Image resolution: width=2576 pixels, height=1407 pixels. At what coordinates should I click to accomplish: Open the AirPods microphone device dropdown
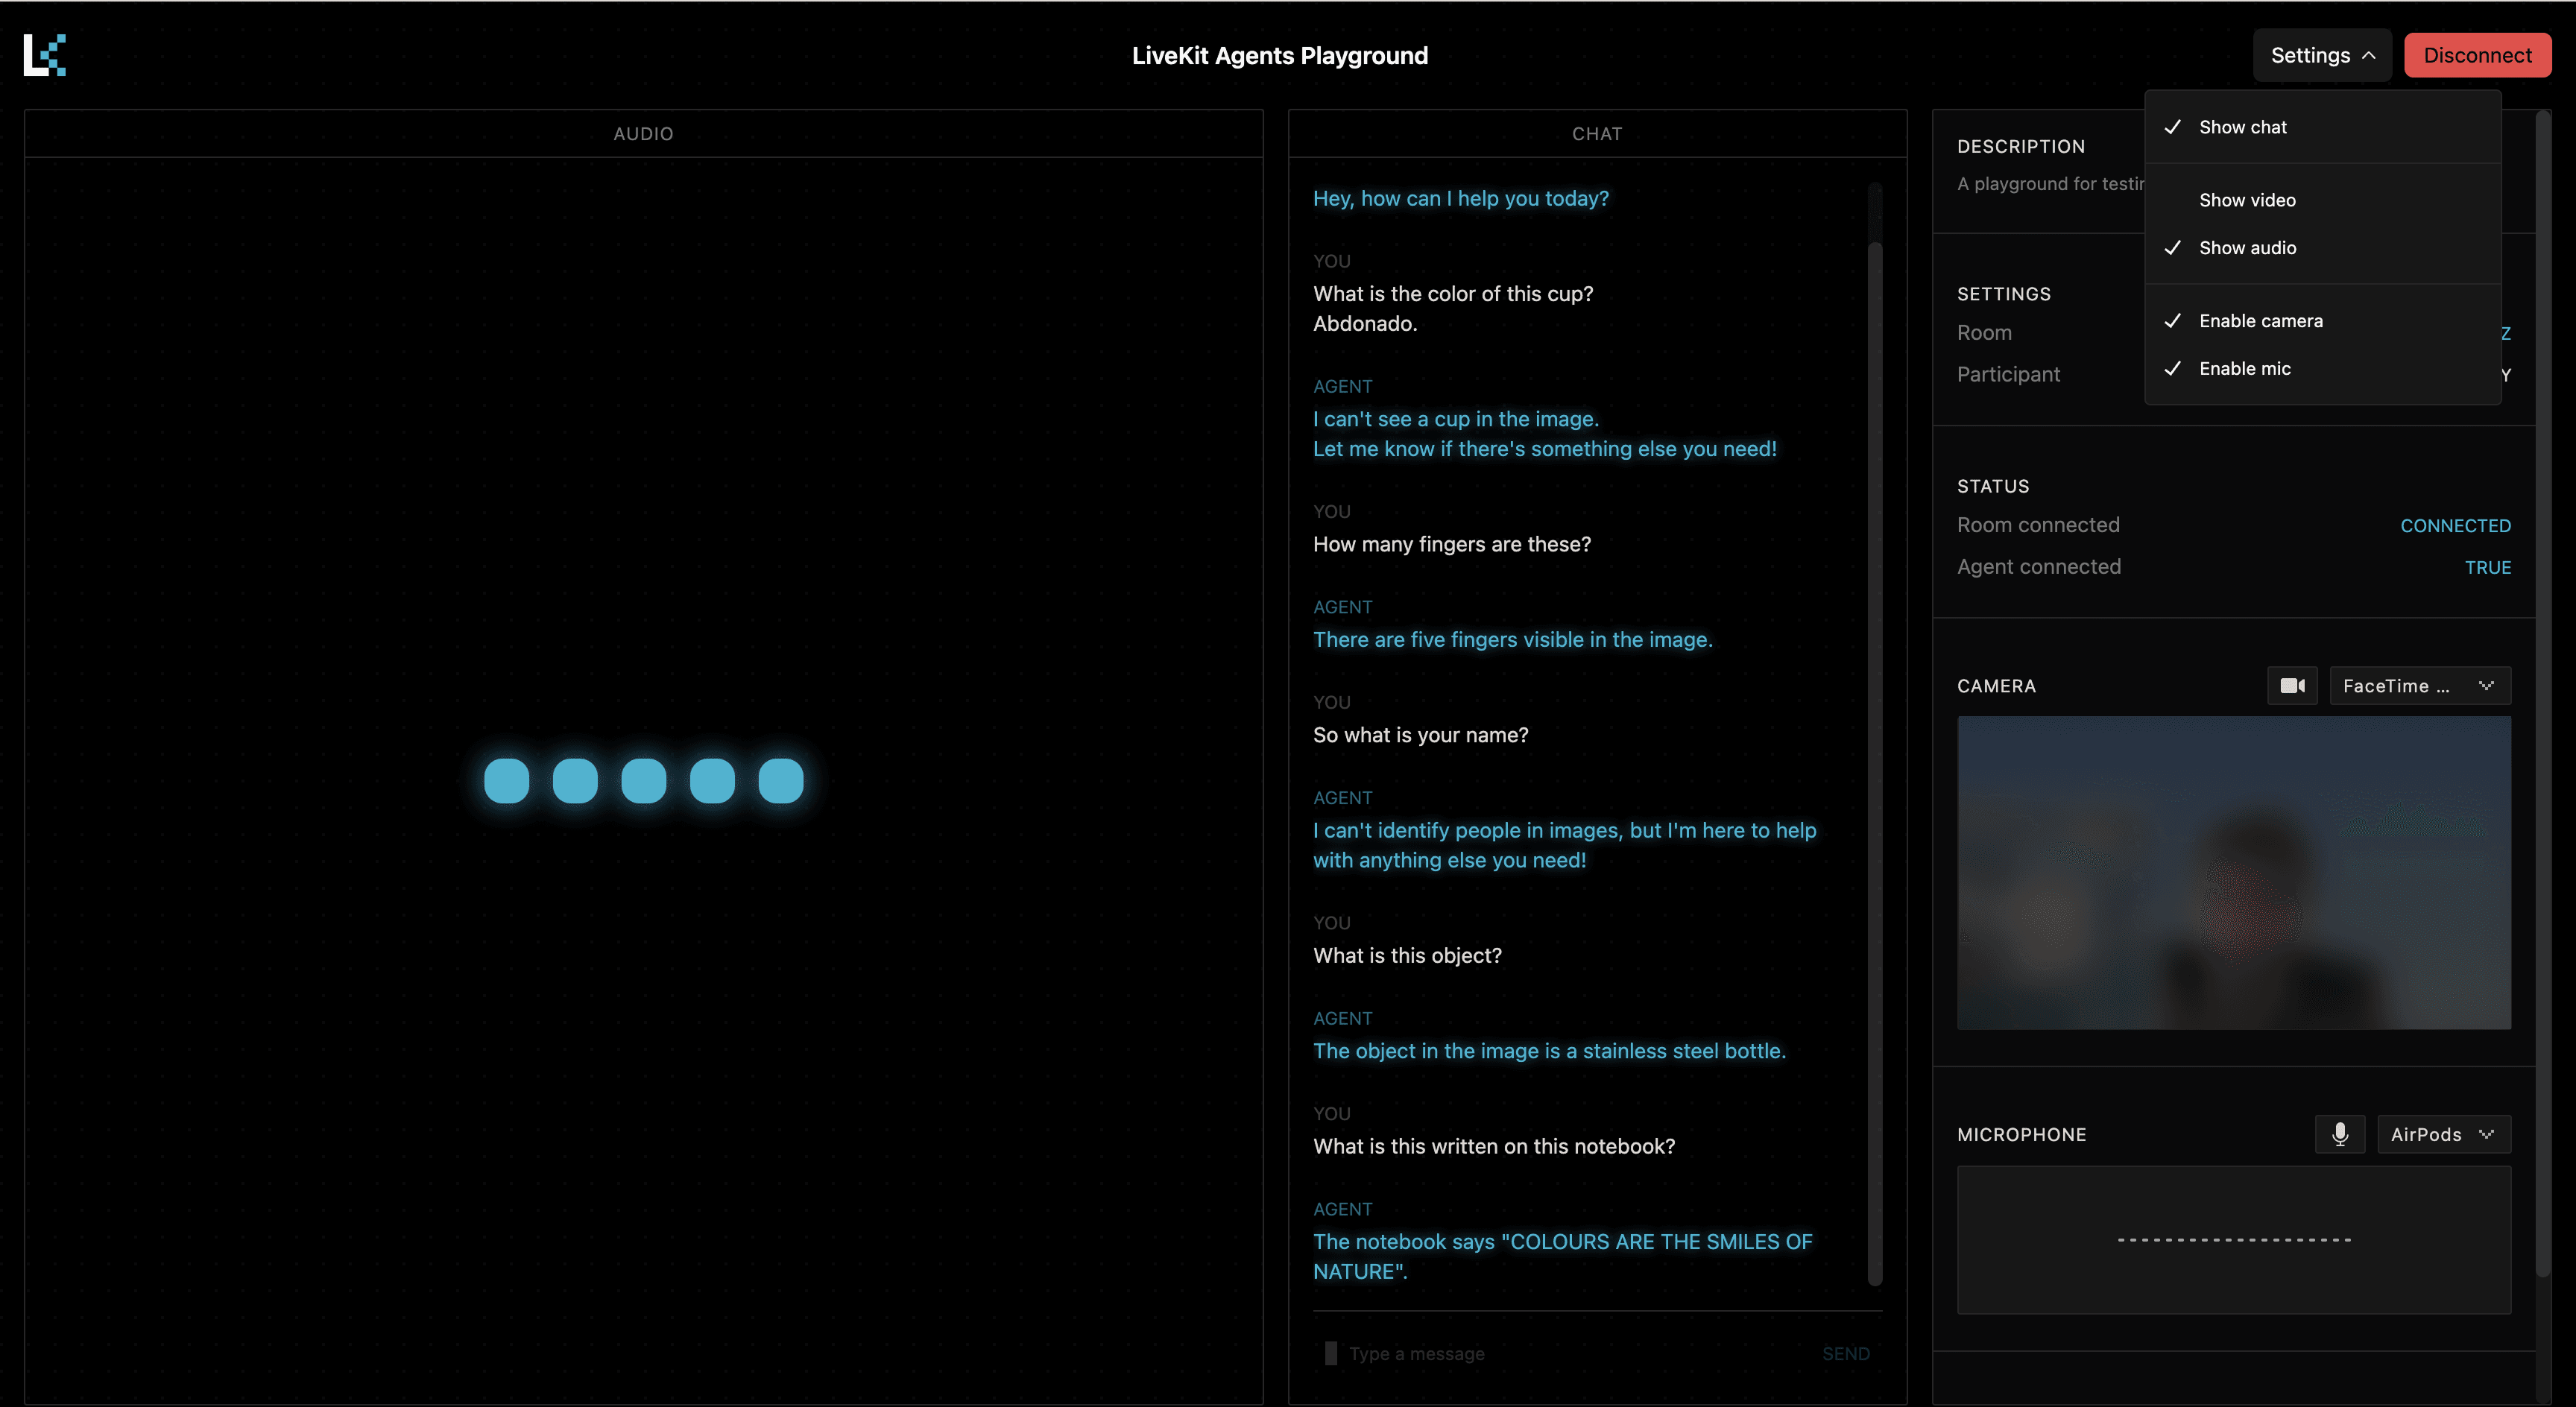tap(2444, 1134)
